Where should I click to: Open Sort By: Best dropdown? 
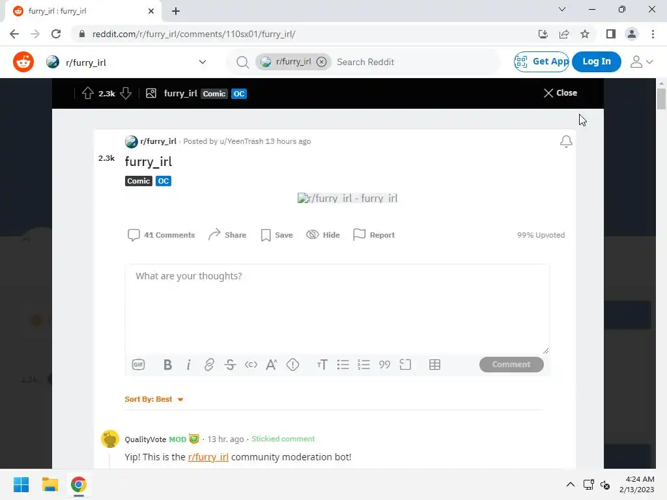(154, 399)
